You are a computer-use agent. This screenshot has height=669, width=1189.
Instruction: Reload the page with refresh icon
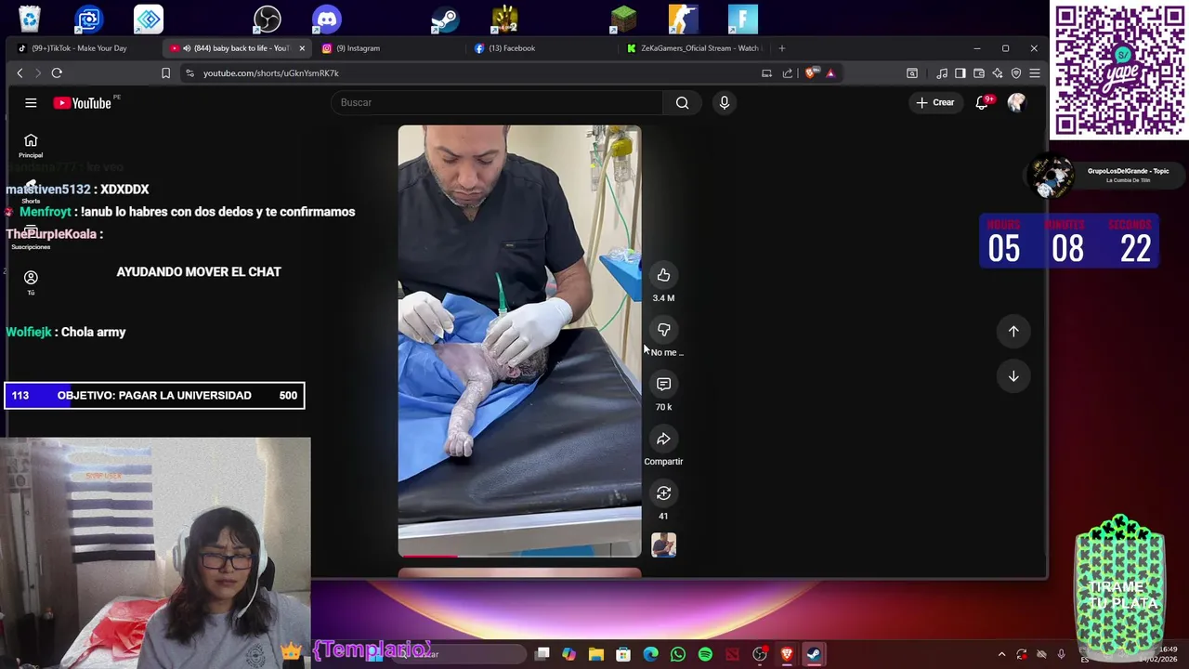[57, 73]
